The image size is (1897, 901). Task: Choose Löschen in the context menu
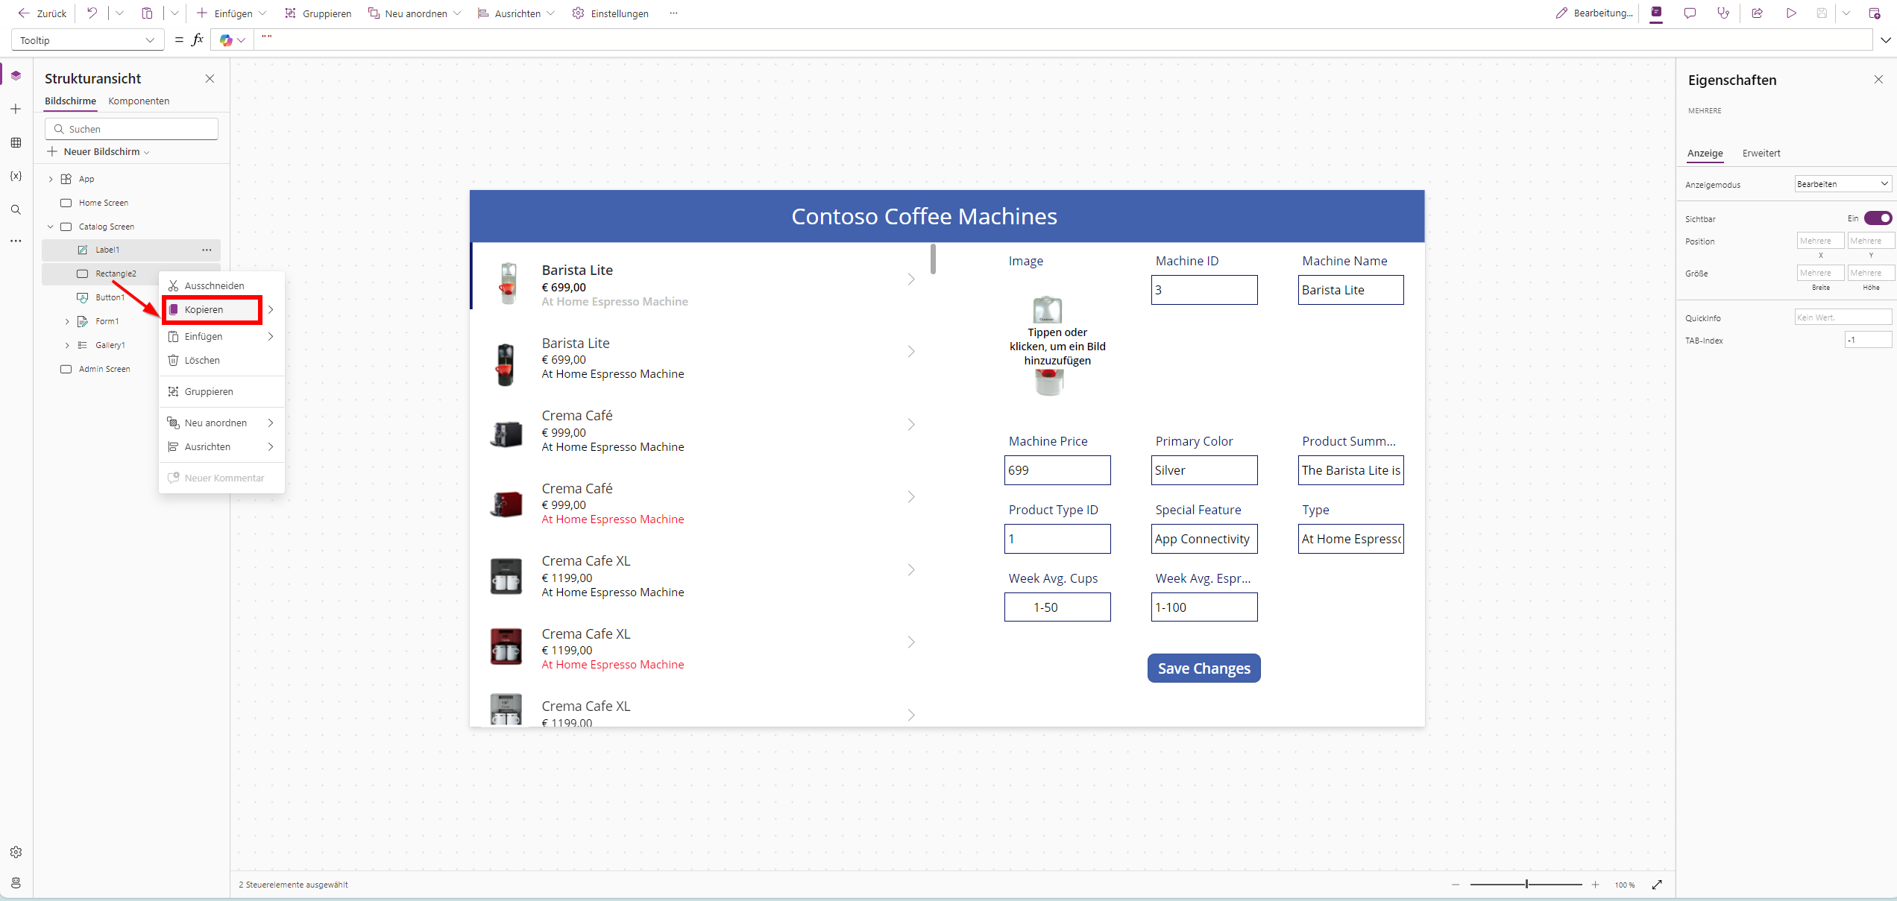(x=221, y=360)
